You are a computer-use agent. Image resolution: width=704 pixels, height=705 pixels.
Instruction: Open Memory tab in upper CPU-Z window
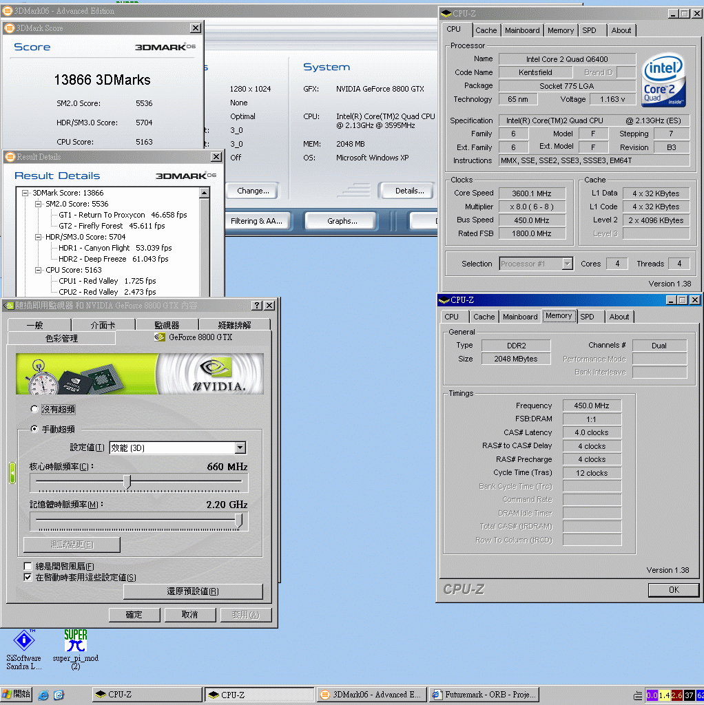pos(561,30)
